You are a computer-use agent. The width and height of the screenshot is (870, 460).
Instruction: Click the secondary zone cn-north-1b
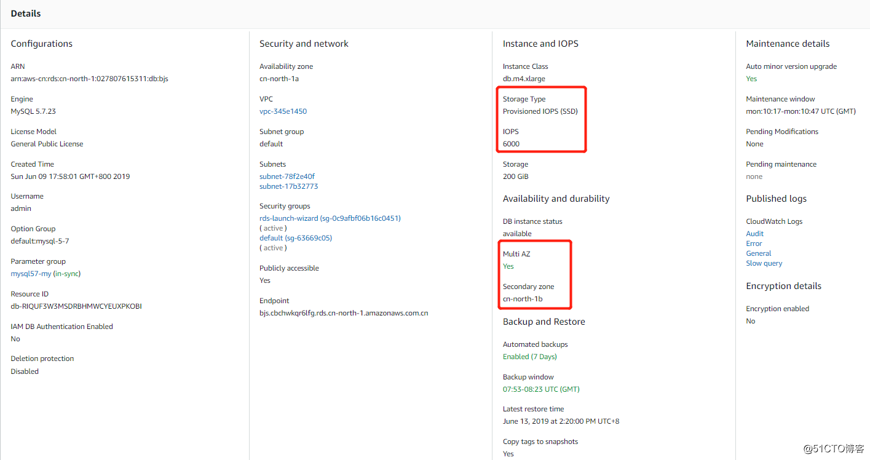click(x=523, y=299)
